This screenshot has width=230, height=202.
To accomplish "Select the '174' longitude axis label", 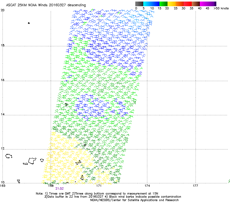I will [147, 186].
